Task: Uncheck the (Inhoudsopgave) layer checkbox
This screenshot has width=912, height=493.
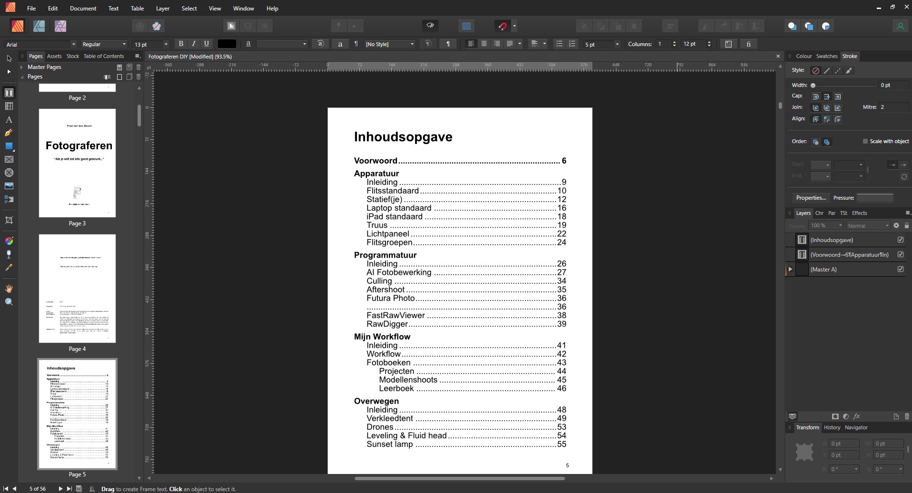Action: coord(901,240)
